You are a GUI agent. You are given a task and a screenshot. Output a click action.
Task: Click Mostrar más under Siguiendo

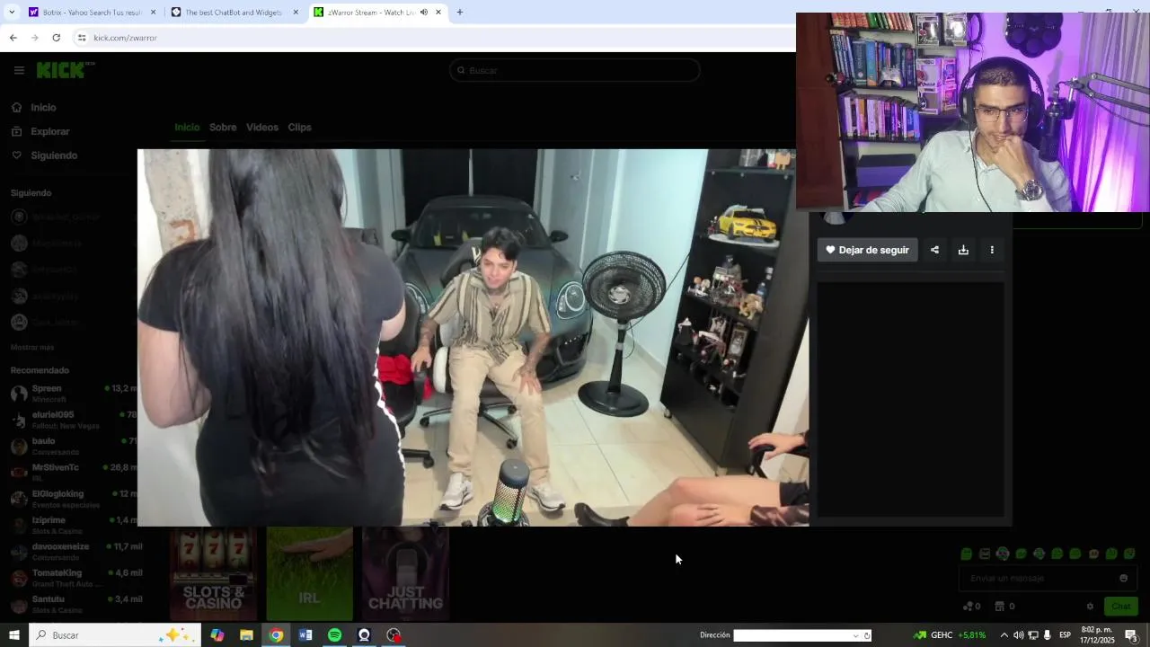point(32,347)
